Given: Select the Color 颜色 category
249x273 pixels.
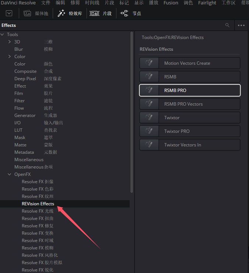Looking at the screenshot, I should (x=34, y=64).
